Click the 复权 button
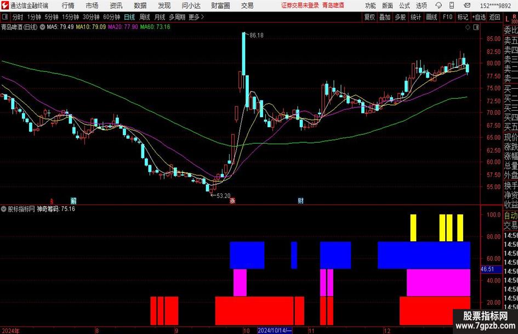 [369, 17]
